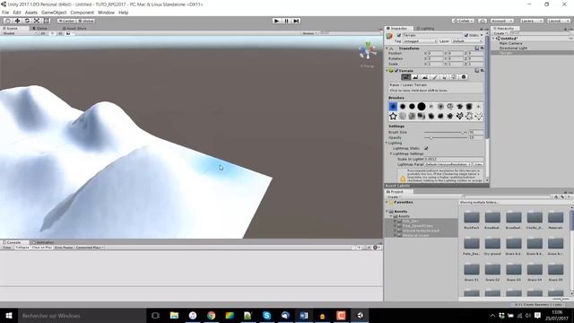This screenshot has height=323, width=574.
Task: Toggle Center pivot mode button
Action: pyautogui.click(x=66, y=21)
